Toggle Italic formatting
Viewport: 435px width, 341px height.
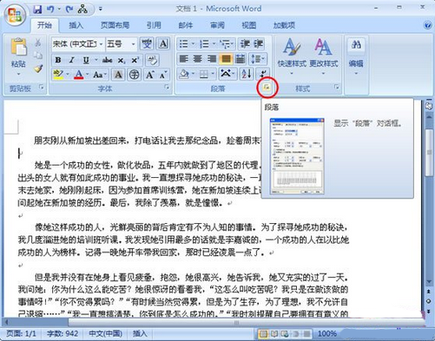72,60
